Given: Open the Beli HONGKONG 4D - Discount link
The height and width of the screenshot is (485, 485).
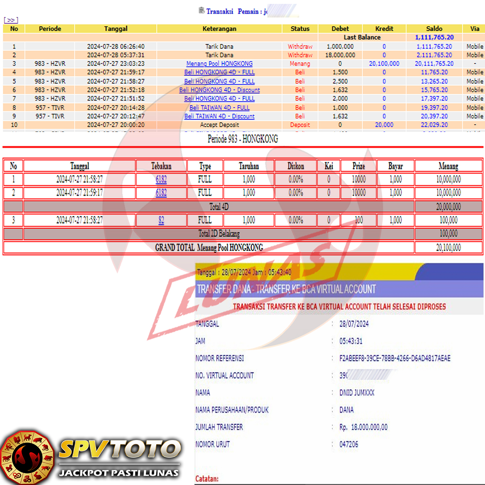Looking at the screenshot, I should coord(219,90).
